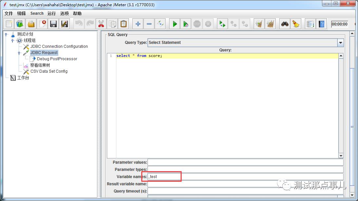Viewport: 358px width, 201px height.
Task: Click the Clear All brooms icon
Action: click(270, 24)
